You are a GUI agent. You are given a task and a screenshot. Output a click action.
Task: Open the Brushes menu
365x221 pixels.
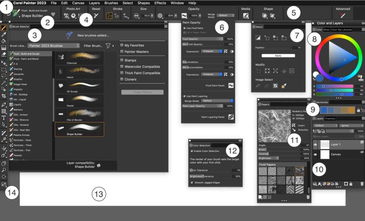(x=111, y=3)
